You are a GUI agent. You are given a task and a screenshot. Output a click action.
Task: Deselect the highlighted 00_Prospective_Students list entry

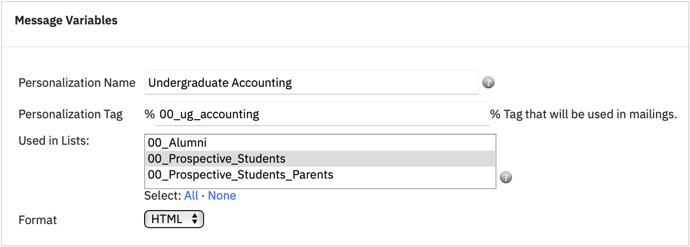320,158
